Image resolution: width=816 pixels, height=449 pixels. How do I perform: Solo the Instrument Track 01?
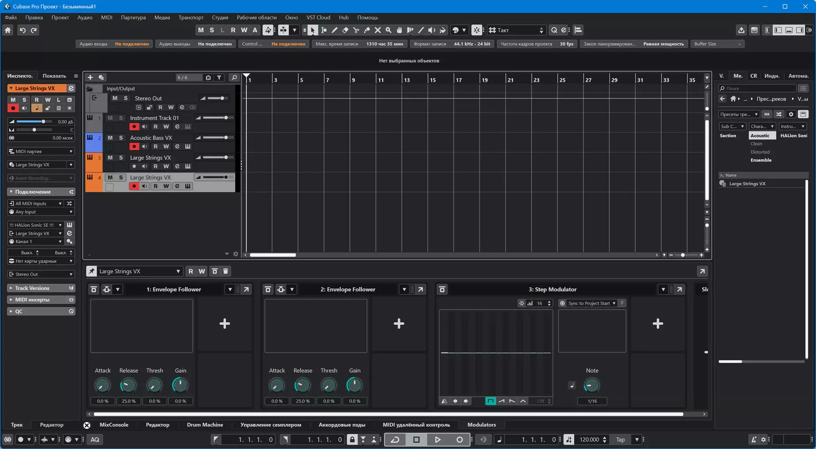click(x=121, y=118)
